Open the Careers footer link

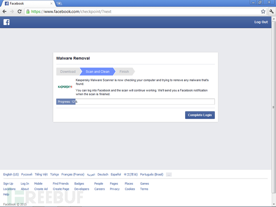coord(100,189)
